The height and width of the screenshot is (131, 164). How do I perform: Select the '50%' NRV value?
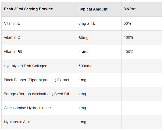click(127, 23)
